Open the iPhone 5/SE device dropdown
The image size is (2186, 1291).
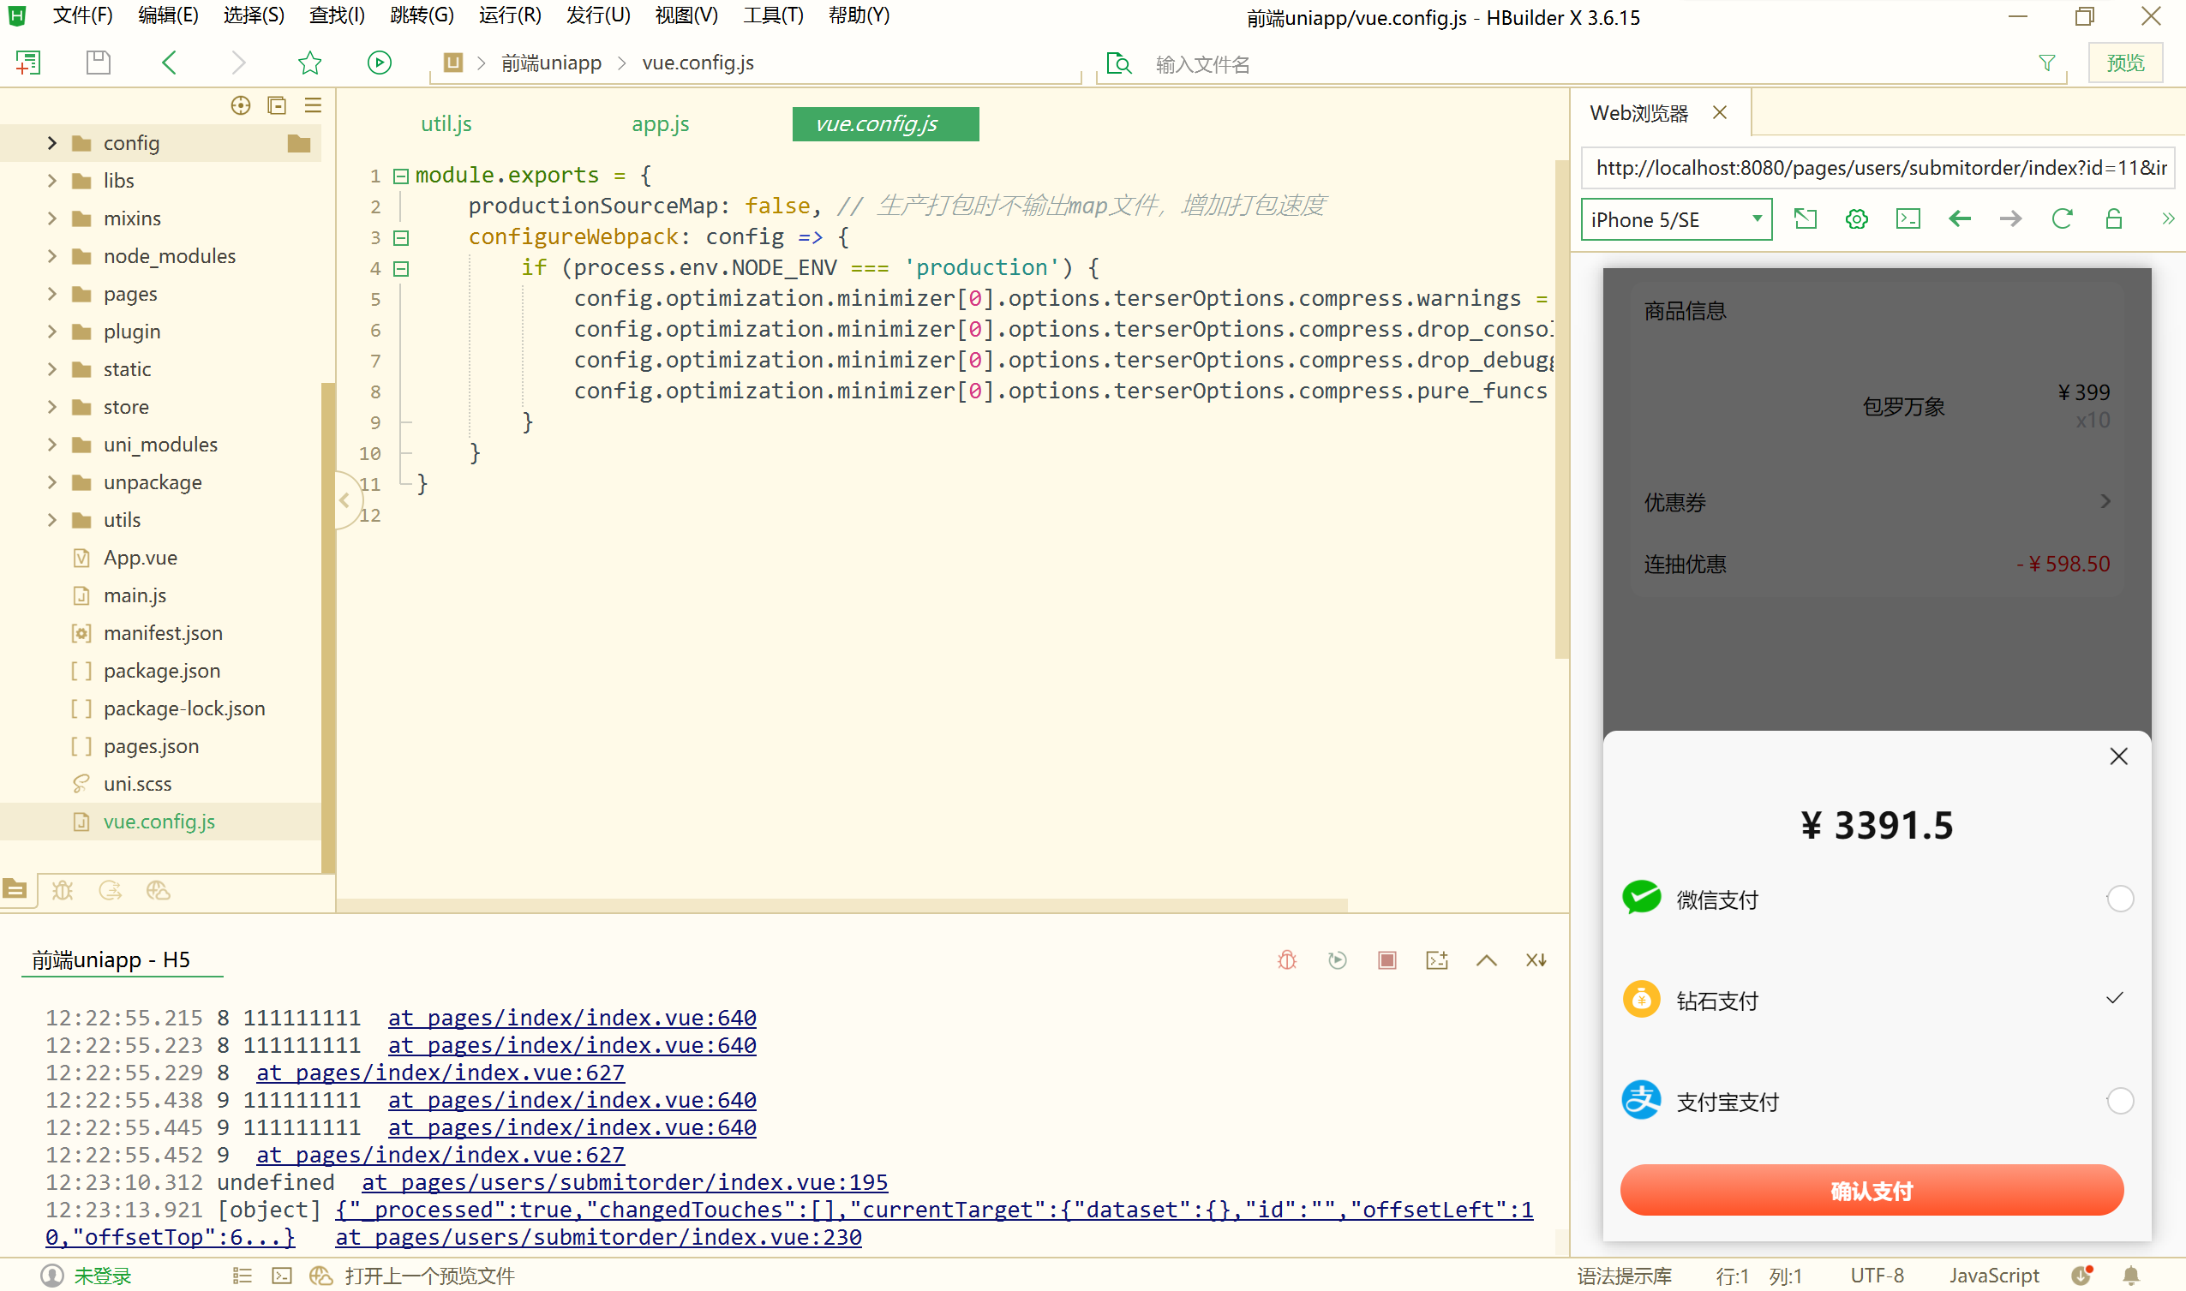click(1675, 219)
